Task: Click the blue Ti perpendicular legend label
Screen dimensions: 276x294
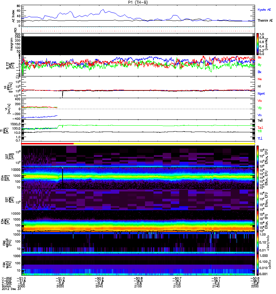Action: [260, 139]
